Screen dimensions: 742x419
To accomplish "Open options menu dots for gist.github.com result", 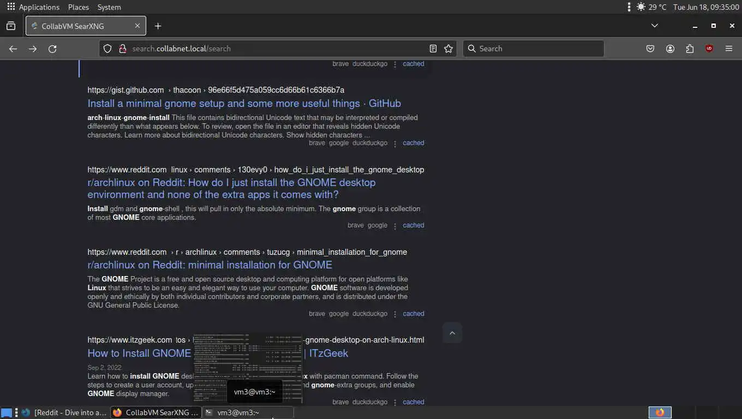I will point(395,143).
